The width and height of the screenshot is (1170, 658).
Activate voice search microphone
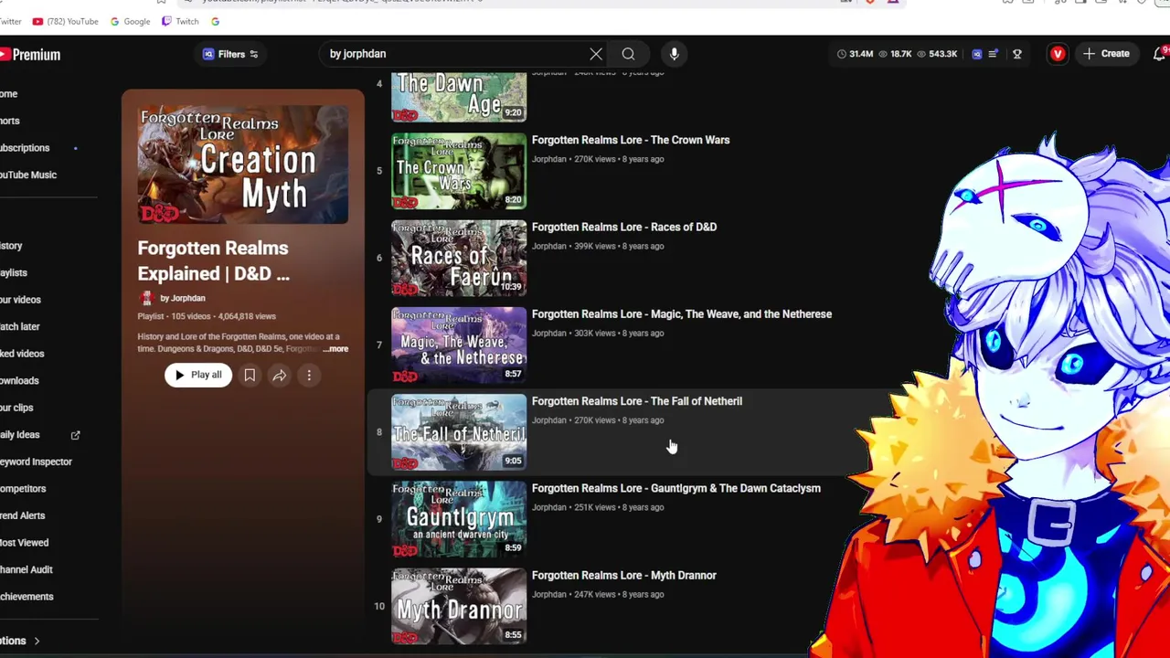point(674,54)
